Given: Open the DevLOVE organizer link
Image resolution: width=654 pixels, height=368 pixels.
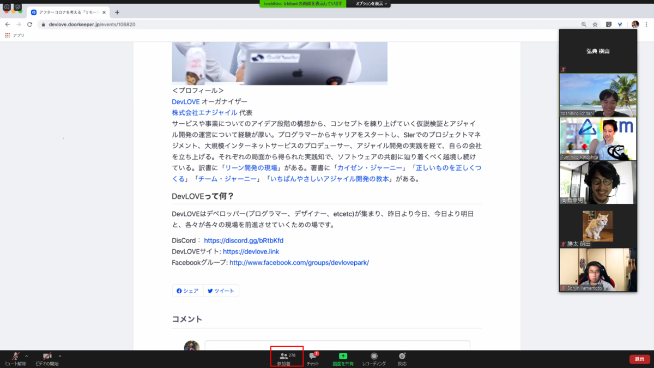Looking at the screenshot, I should point(186,101).
